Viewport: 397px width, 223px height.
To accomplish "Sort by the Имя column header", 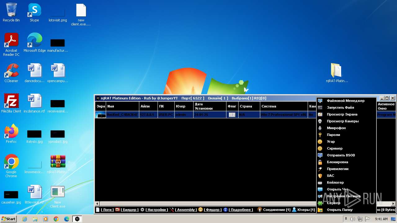I will [x=123, y=106].
